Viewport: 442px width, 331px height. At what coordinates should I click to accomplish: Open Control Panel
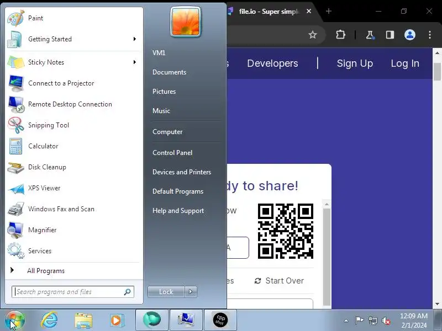click(172, 153)
